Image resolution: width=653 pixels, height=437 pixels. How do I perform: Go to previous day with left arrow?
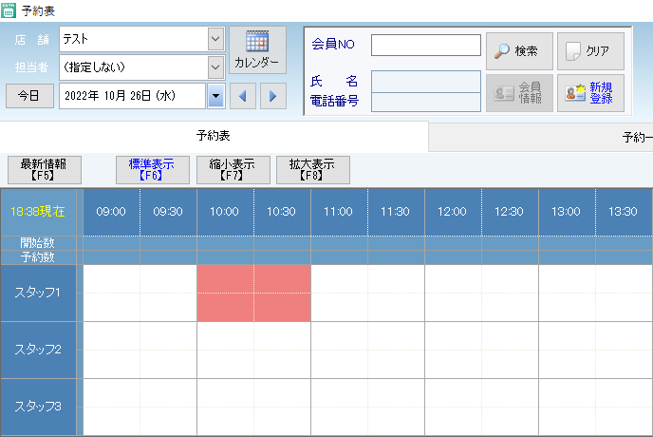(x=245, y=96)
